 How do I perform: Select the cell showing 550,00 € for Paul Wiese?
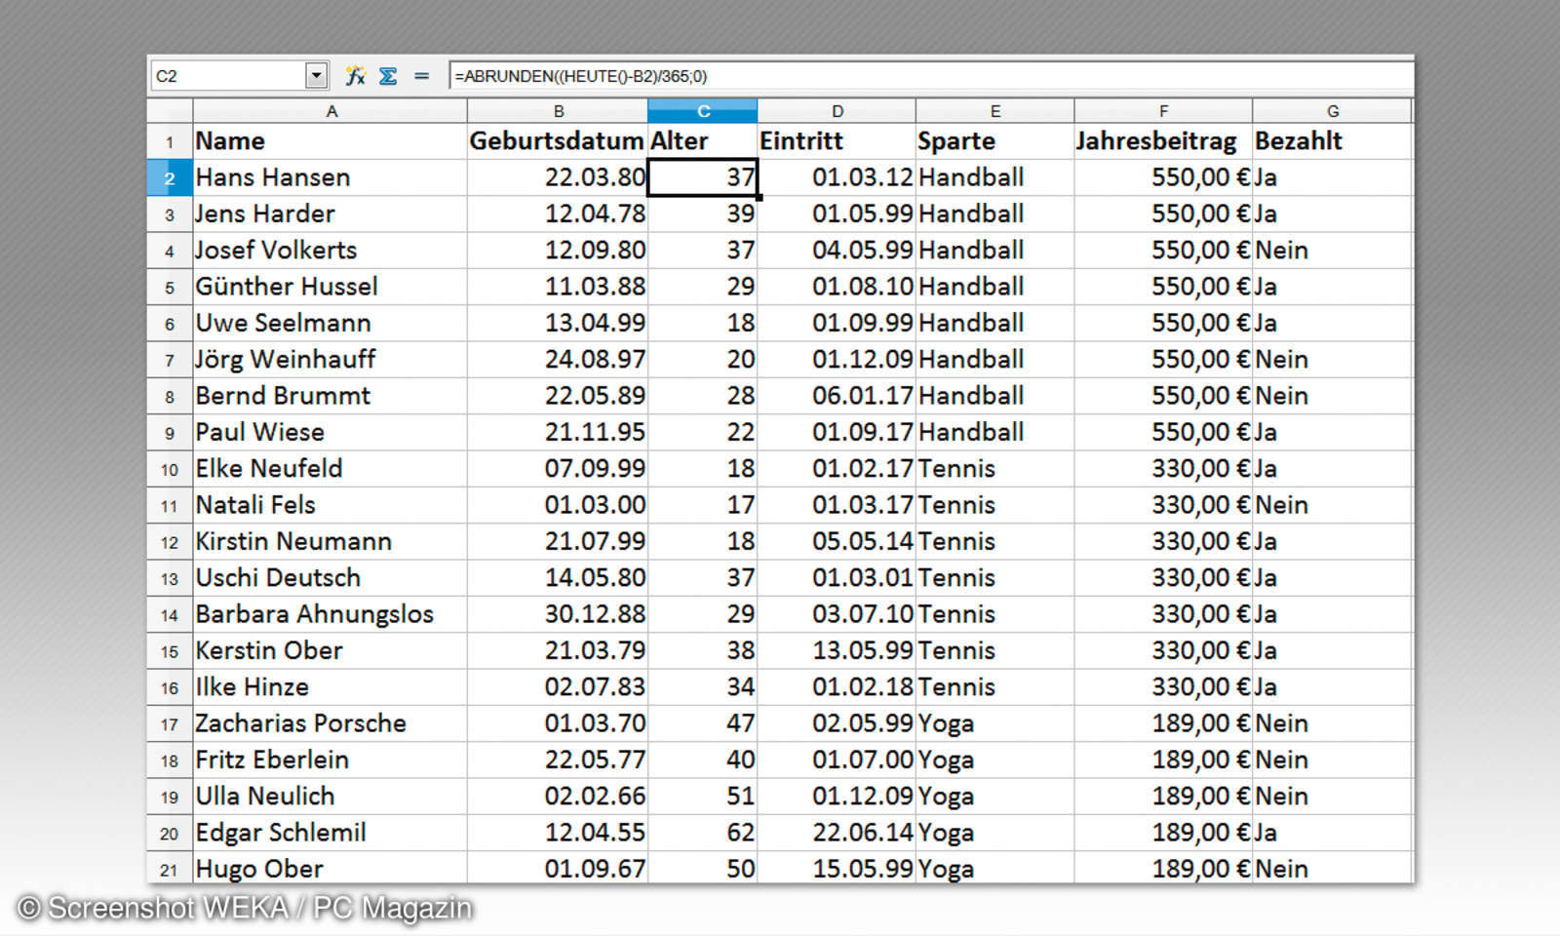click(x=1162, y=432)
